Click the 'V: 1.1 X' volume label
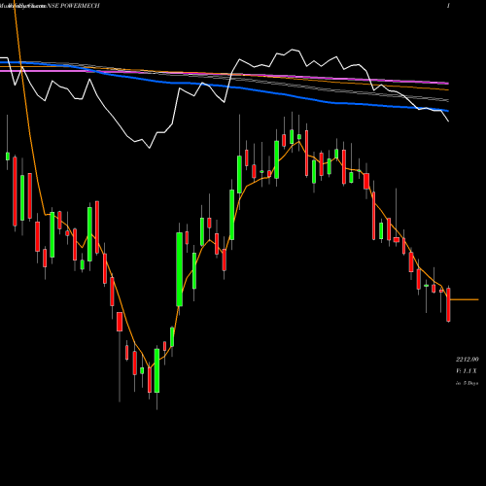 (x=467, y=371)
